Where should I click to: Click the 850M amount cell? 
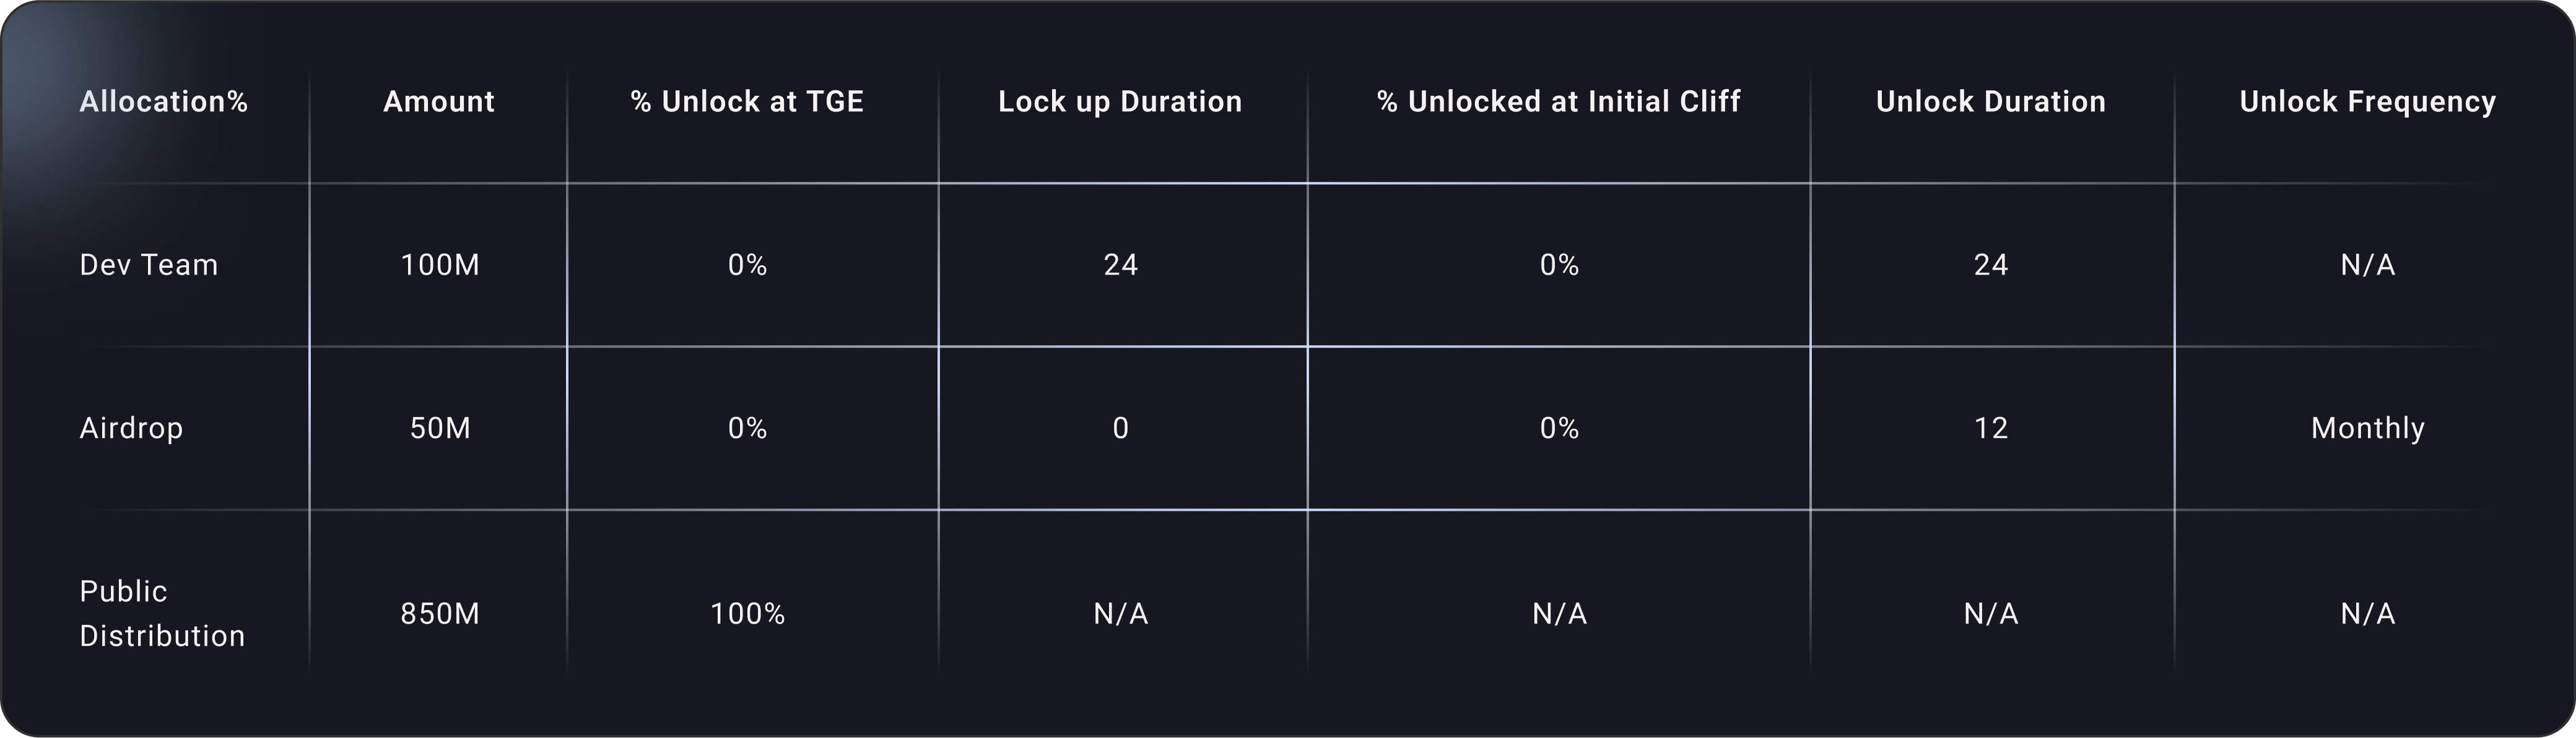click(440, 613)
